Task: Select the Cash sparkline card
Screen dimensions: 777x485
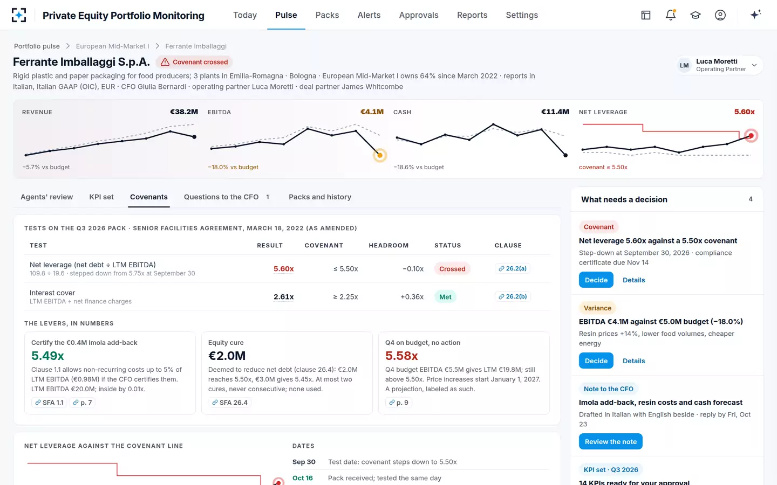Action: click(x=481, y=139)
